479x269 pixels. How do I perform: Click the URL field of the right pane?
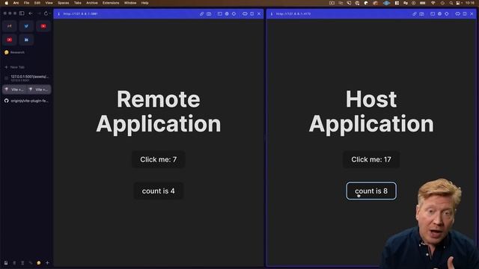[293, 13]
